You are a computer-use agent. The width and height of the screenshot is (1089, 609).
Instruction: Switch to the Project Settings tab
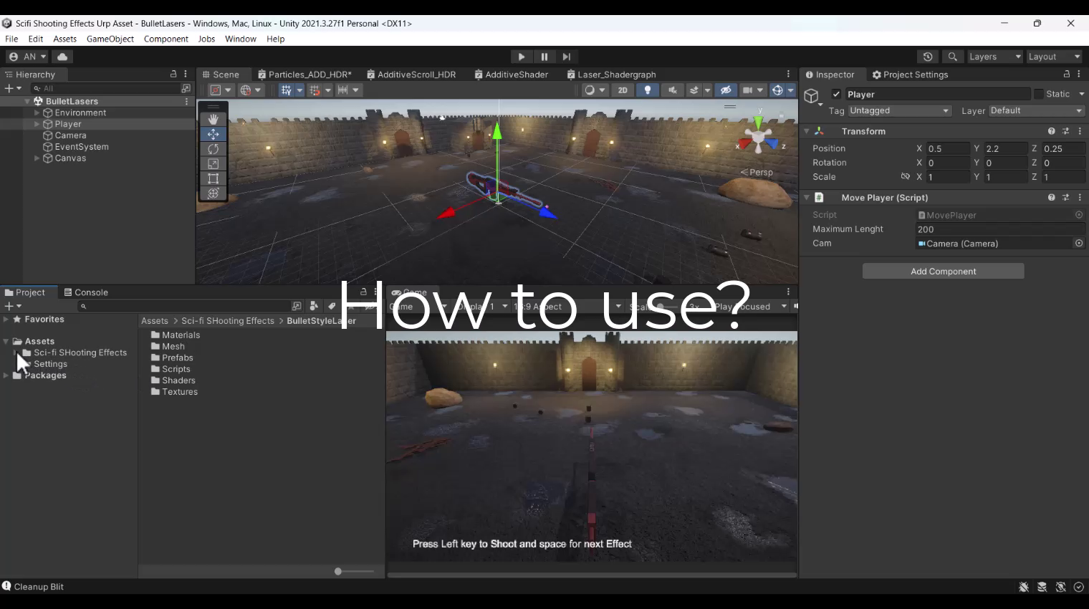[910, 75]
